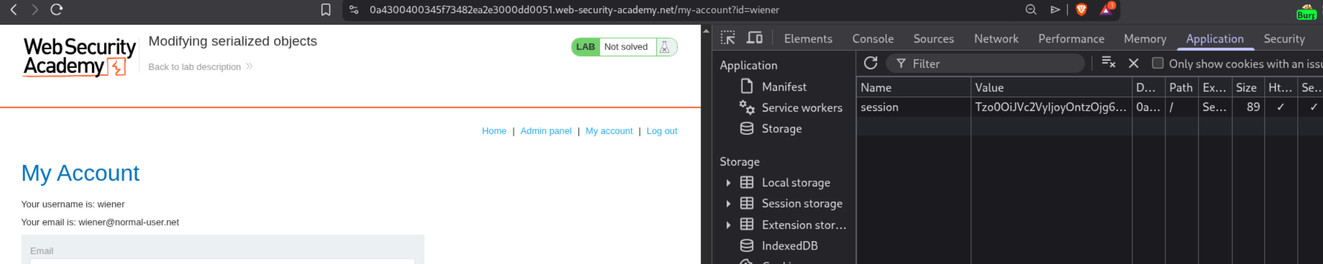Toggle the device toolbar icon in DevTools
This screenshot has height=264, width=1323.
(x=754, y=39)
